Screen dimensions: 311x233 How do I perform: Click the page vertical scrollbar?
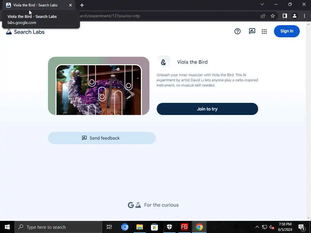tap(308, 121)
